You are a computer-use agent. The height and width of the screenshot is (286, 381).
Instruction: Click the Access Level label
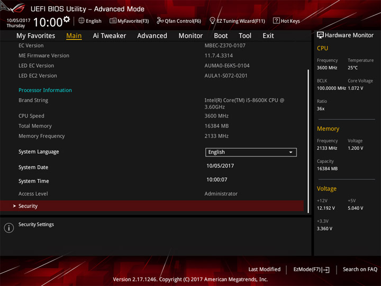click(33, 194)
